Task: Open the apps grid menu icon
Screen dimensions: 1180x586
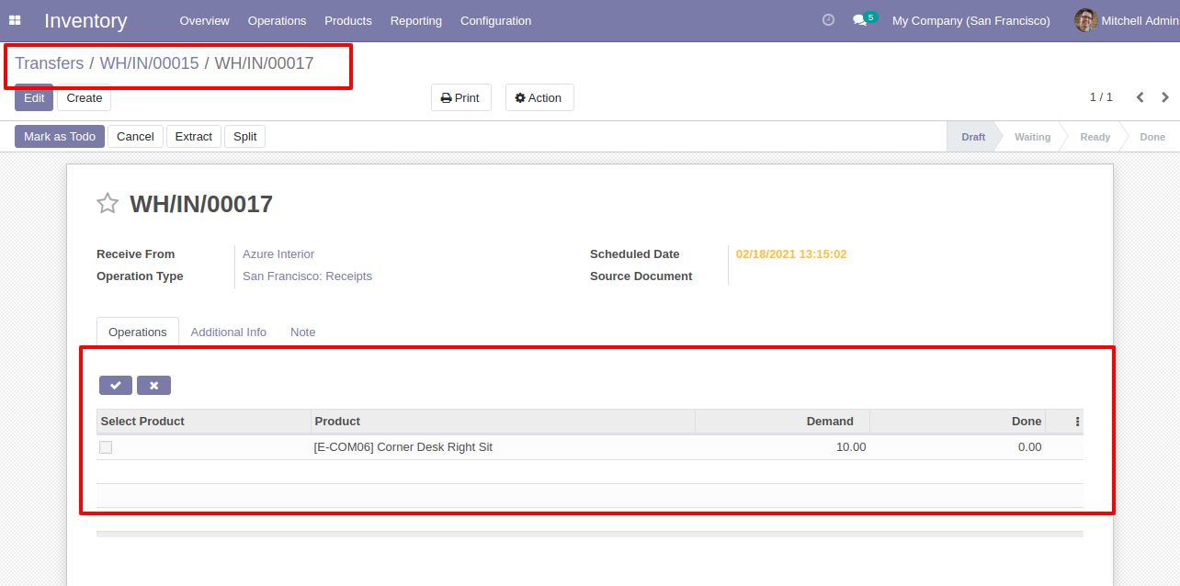Action: 15,20
